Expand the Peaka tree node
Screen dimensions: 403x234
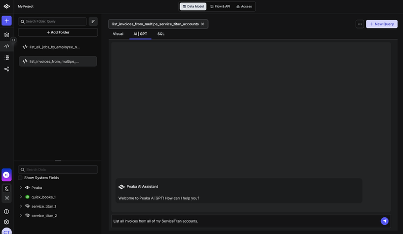[x=21, y=188]
